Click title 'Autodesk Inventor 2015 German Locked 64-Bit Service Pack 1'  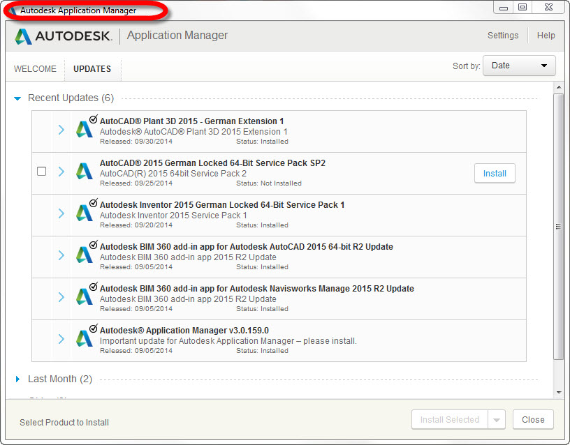222,205
